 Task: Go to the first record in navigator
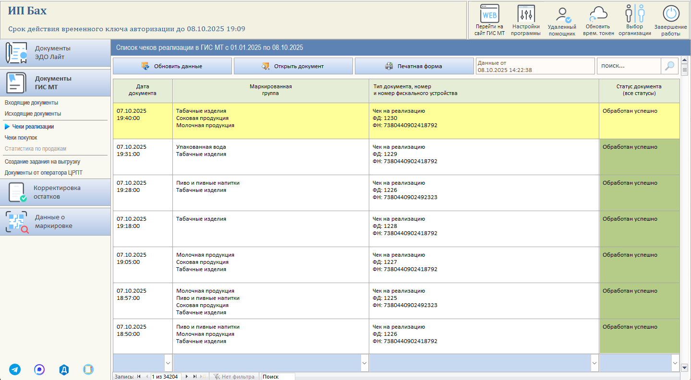pos(139,377)
